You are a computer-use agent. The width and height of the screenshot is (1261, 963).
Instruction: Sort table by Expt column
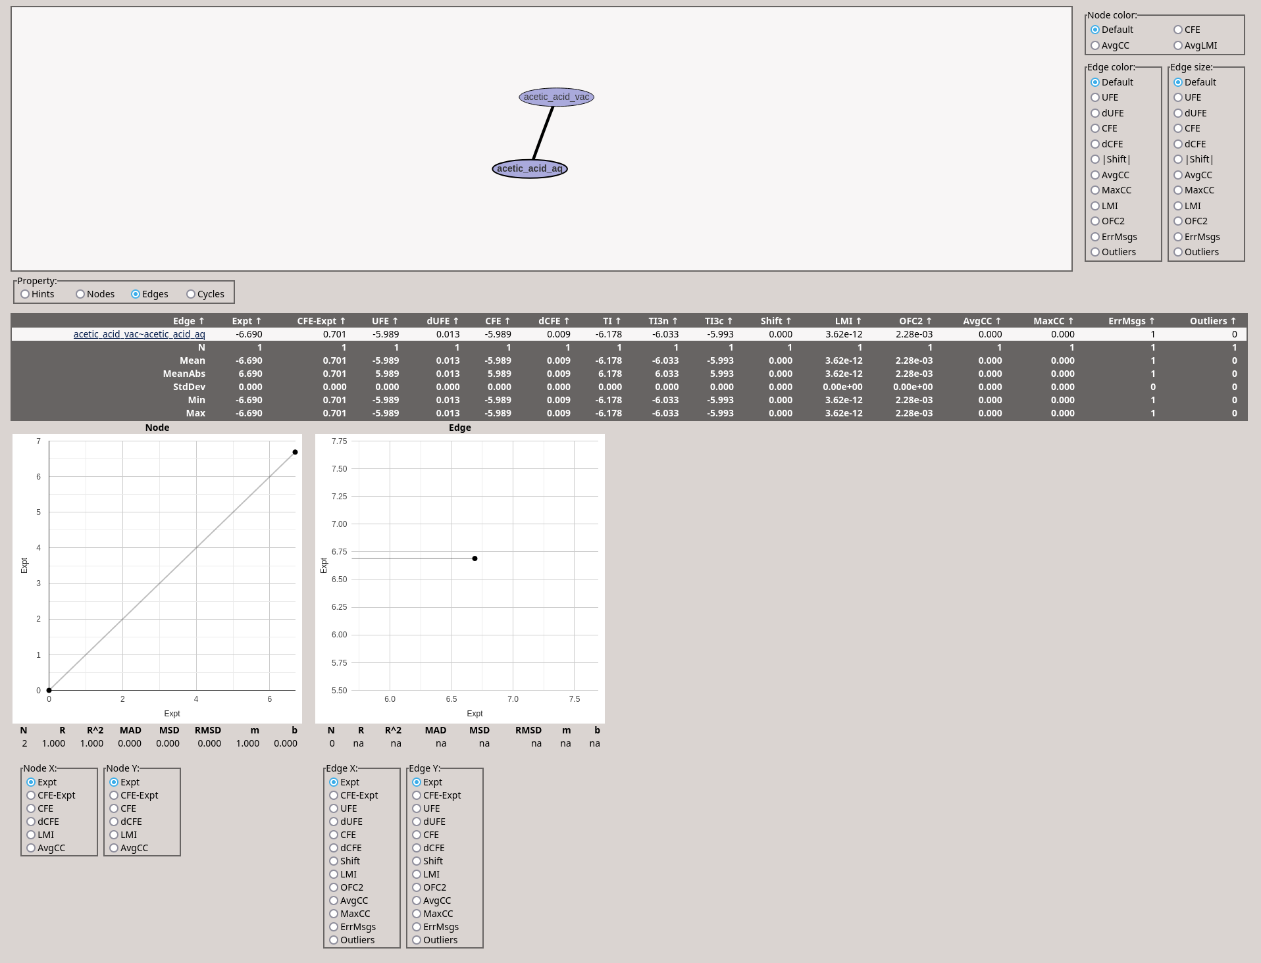[x=246, y=321]
